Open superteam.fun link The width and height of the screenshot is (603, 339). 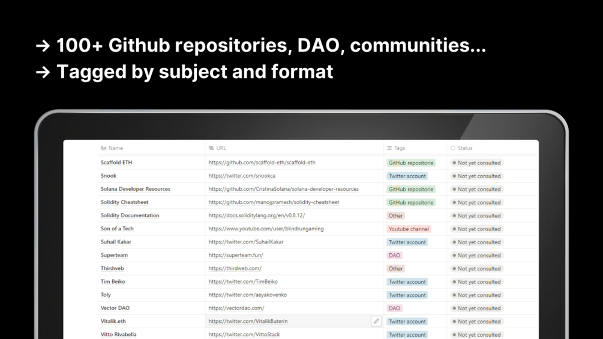[x=236, y=255]
